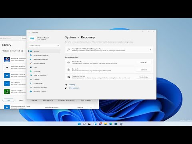Click Windows Terminal icon in Store Library
This screenshot has height=144, width=192.
(x=7, y=68)
